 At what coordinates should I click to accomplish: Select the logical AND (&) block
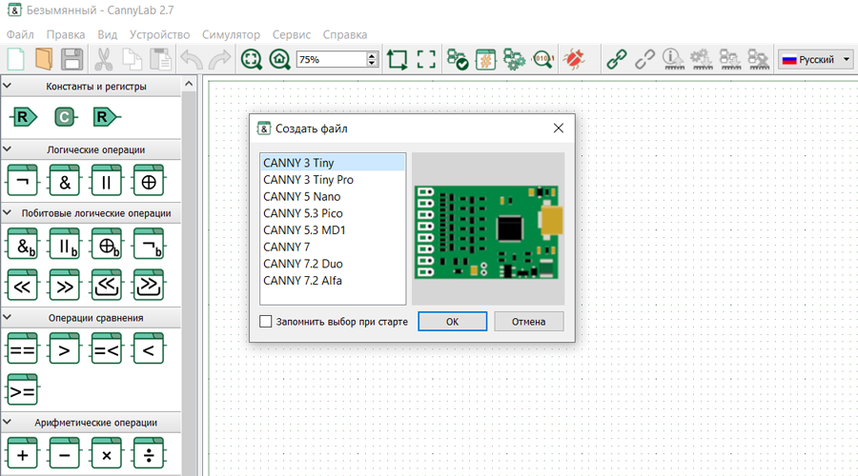65,180
